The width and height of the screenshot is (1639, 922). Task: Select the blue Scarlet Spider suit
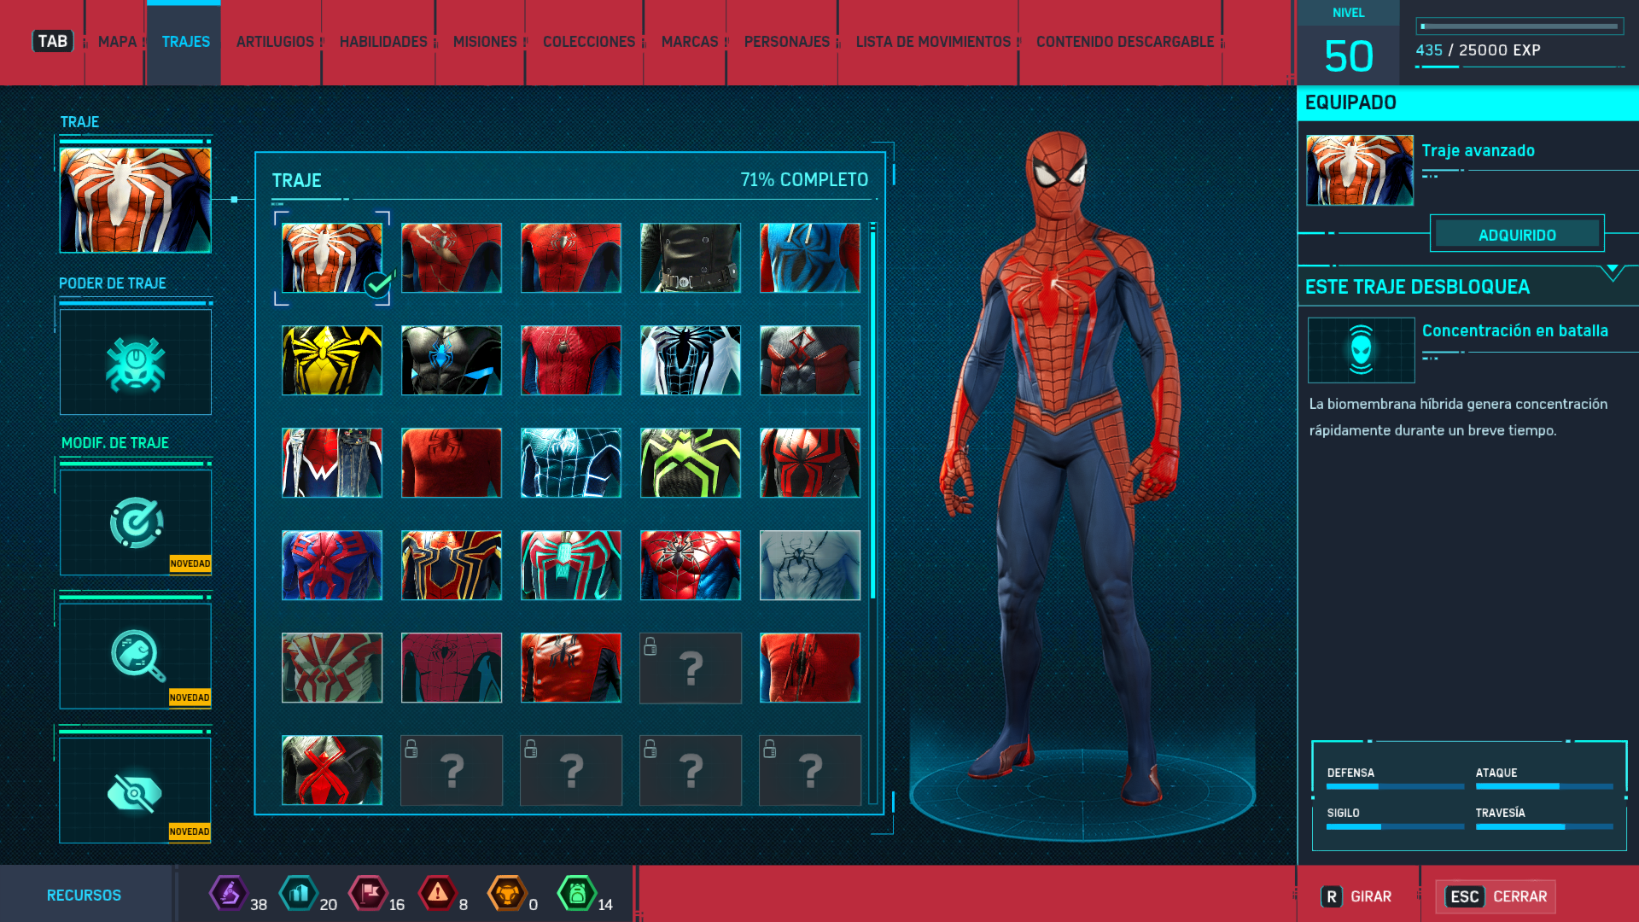(x=810, y=258)
